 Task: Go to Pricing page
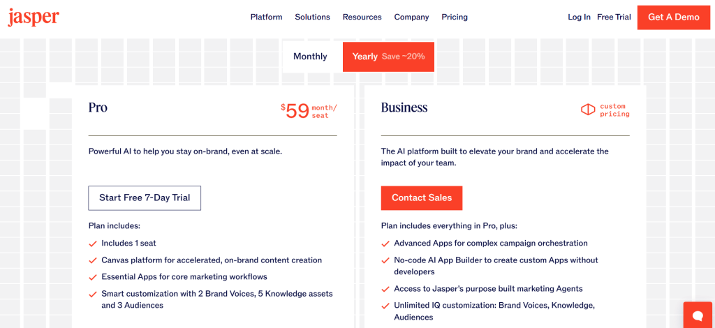[x=455, y=17]
